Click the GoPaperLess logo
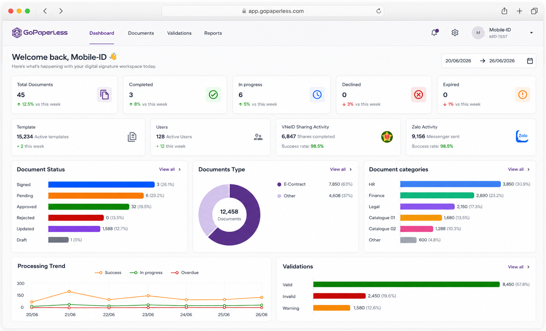 click(40, 33)
